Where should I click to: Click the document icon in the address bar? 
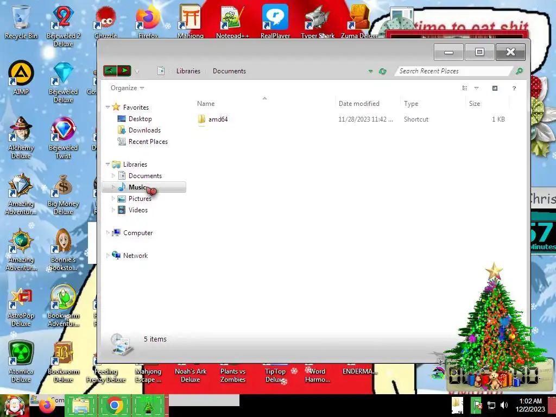click(161, 71)
